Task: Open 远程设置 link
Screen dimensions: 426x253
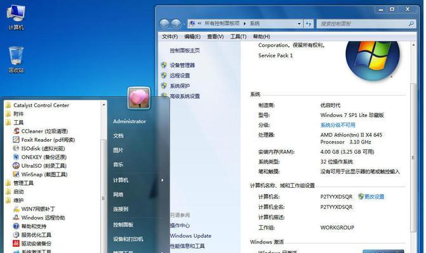Action: click(x=180, y=75)
